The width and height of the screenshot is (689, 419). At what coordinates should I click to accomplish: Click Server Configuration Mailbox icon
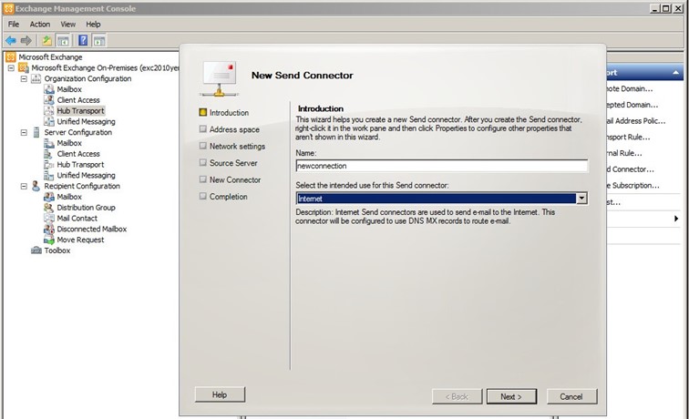[x=49, y=143]
